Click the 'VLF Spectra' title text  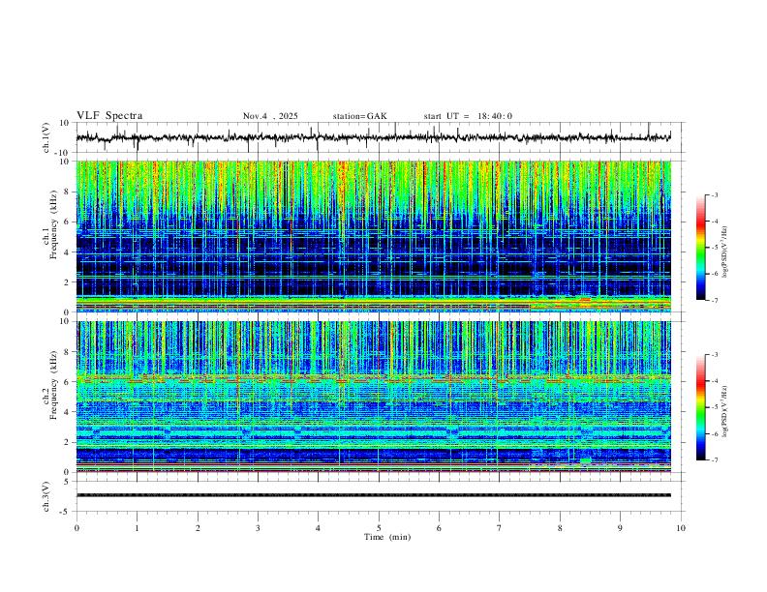pyautogui.click(x=109, y=116)
